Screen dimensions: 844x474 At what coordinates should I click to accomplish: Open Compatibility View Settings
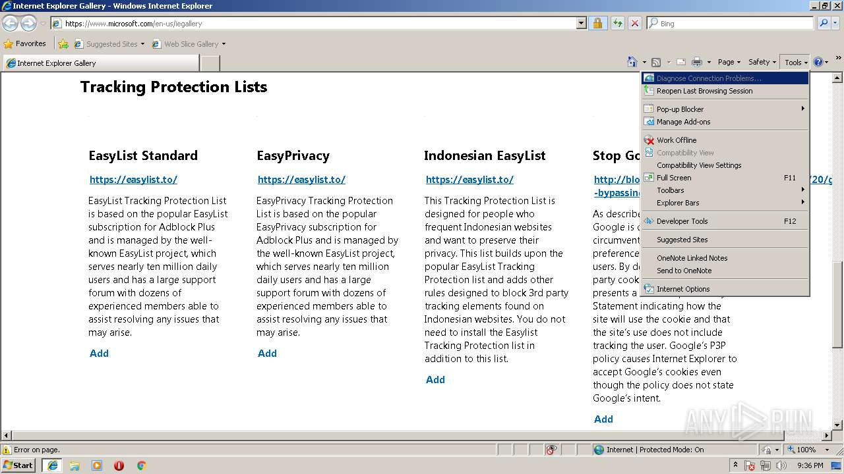[725, 165]
